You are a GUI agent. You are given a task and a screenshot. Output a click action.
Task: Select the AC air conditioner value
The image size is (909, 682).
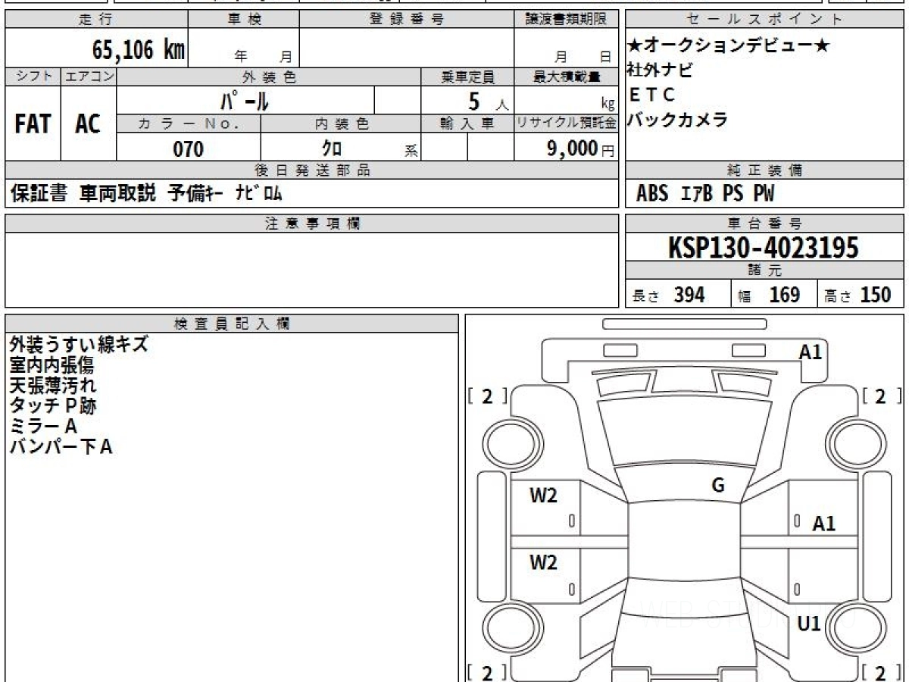(x=88, y=124)
